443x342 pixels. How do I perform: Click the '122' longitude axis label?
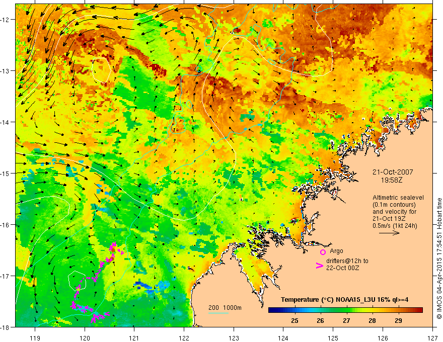tap(184, 338)
